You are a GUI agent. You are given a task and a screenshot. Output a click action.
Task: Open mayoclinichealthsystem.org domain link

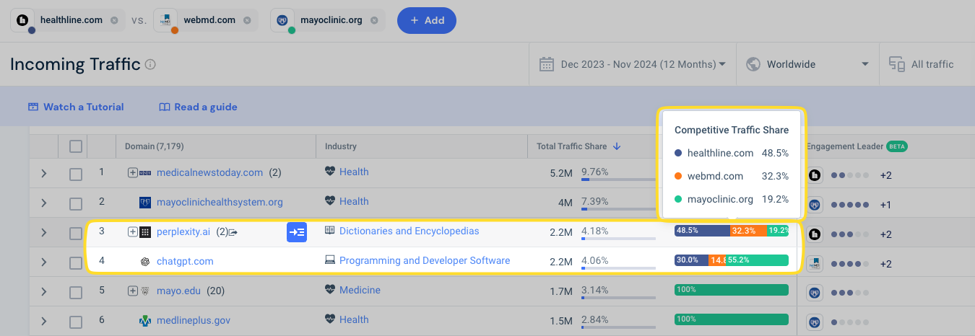pyautogui.click(x=220, y=202)
